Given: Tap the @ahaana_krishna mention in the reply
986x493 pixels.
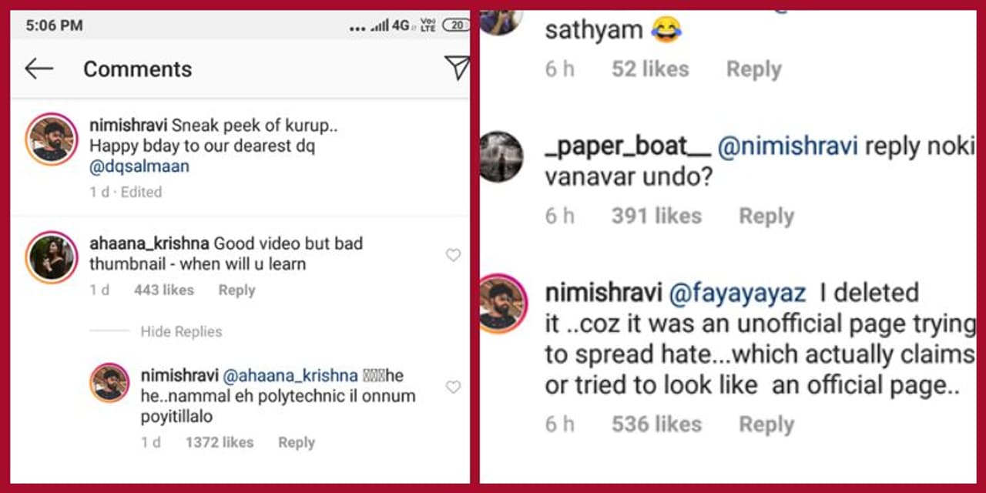Looking at the screenshot, I should 290,376.
